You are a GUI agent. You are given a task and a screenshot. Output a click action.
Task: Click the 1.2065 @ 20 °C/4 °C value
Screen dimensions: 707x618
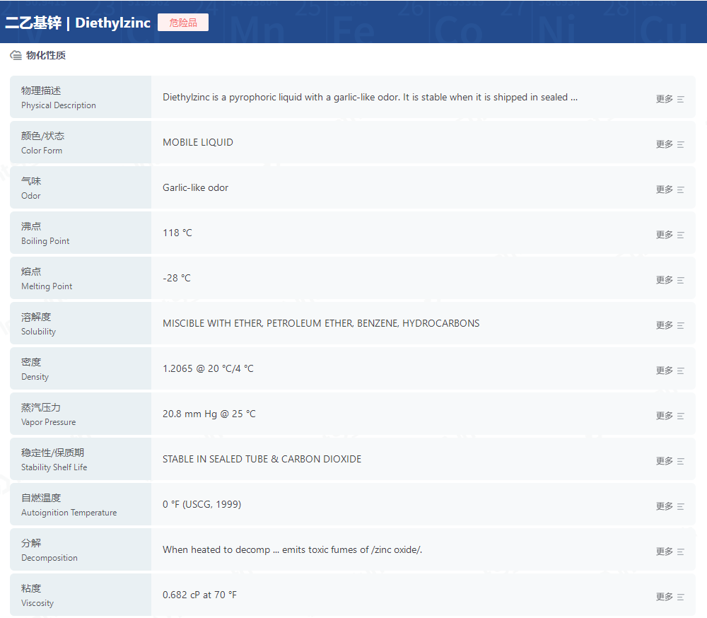pyautogui.click(x=208, y=368)
